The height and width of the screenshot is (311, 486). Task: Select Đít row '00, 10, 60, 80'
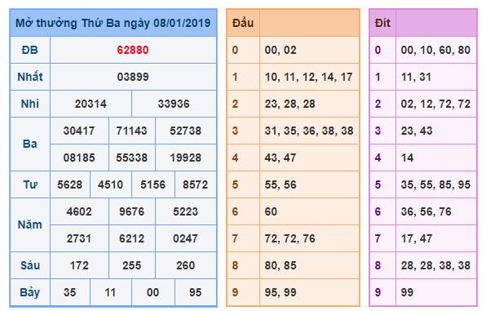435,50
